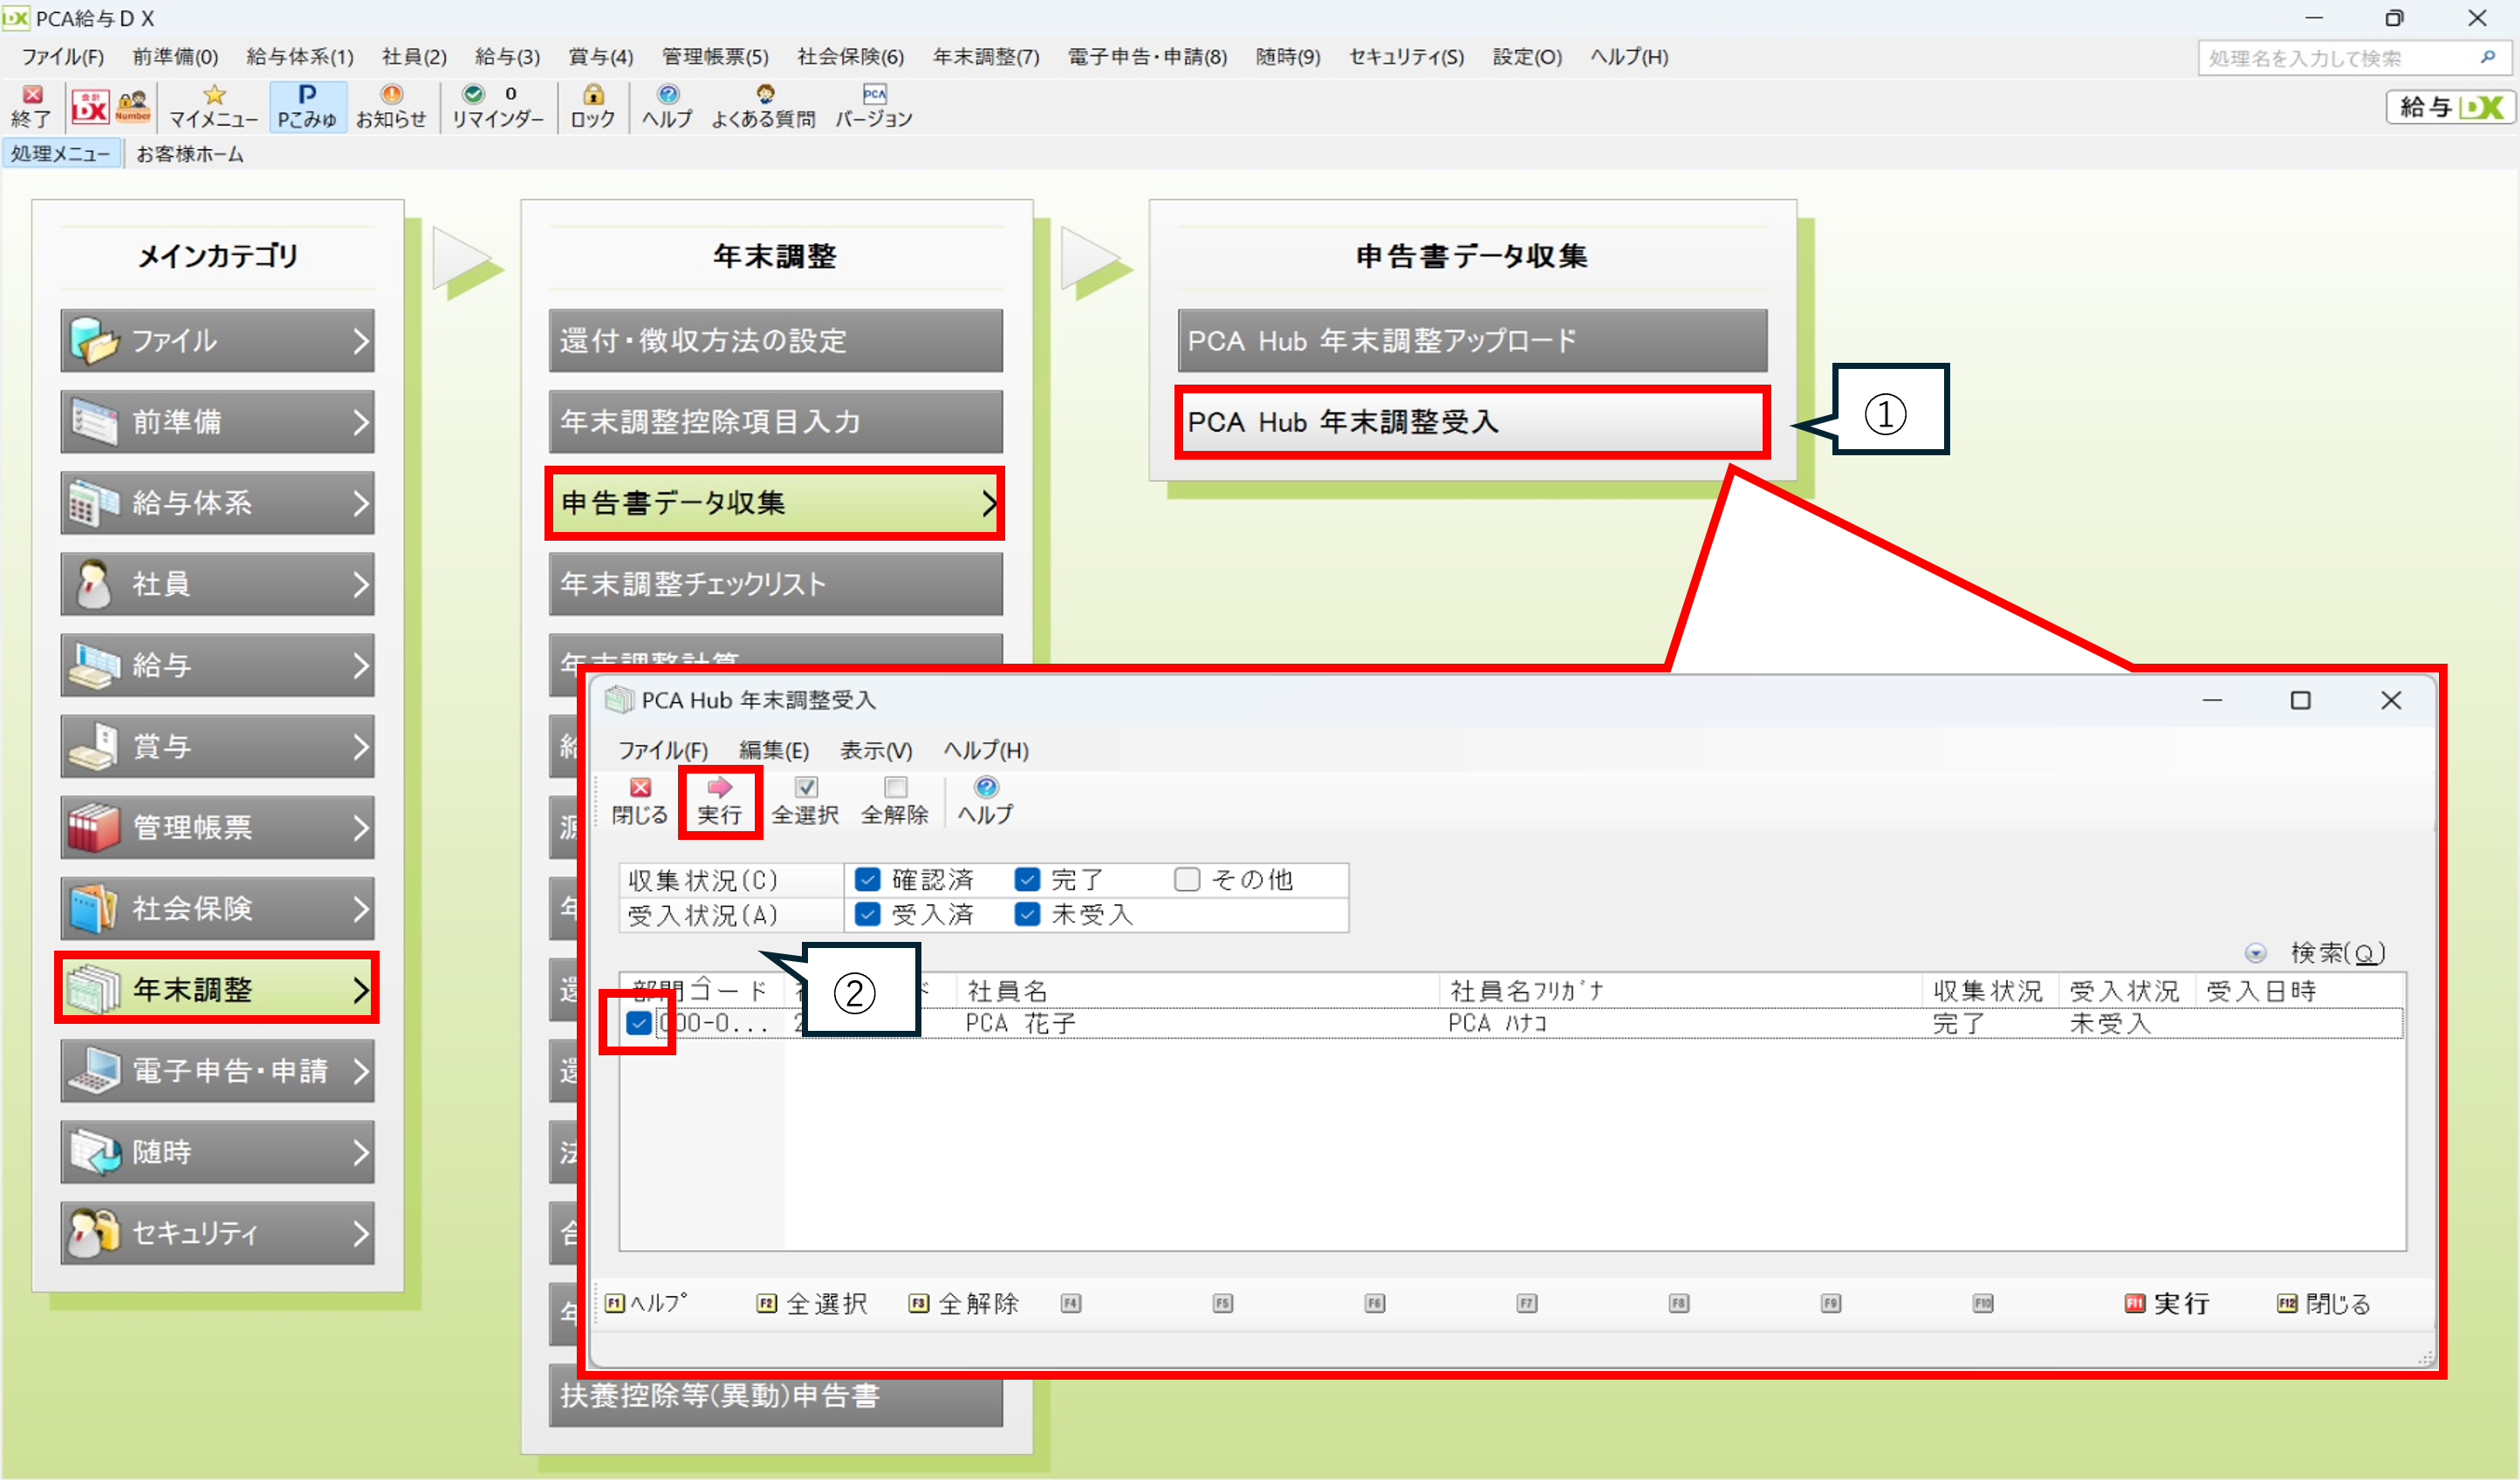
Task: Open 年末調整控除項目入力
Action: (x=775, y=422)
